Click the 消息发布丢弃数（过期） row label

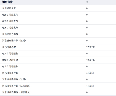pos(14,40)
